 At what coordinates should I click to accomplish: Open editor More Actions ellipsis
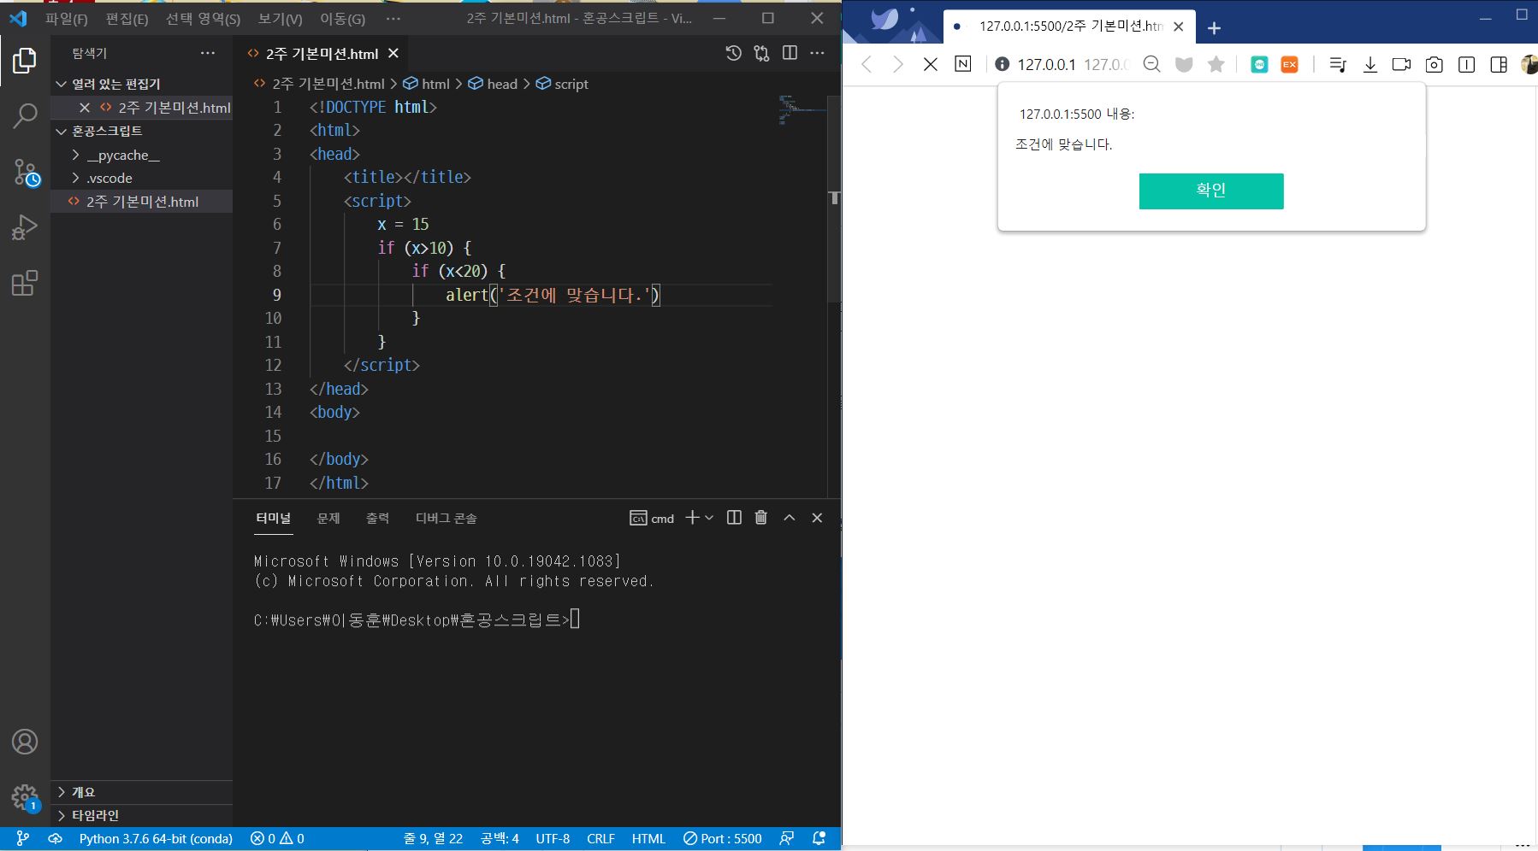pos(818,53)
